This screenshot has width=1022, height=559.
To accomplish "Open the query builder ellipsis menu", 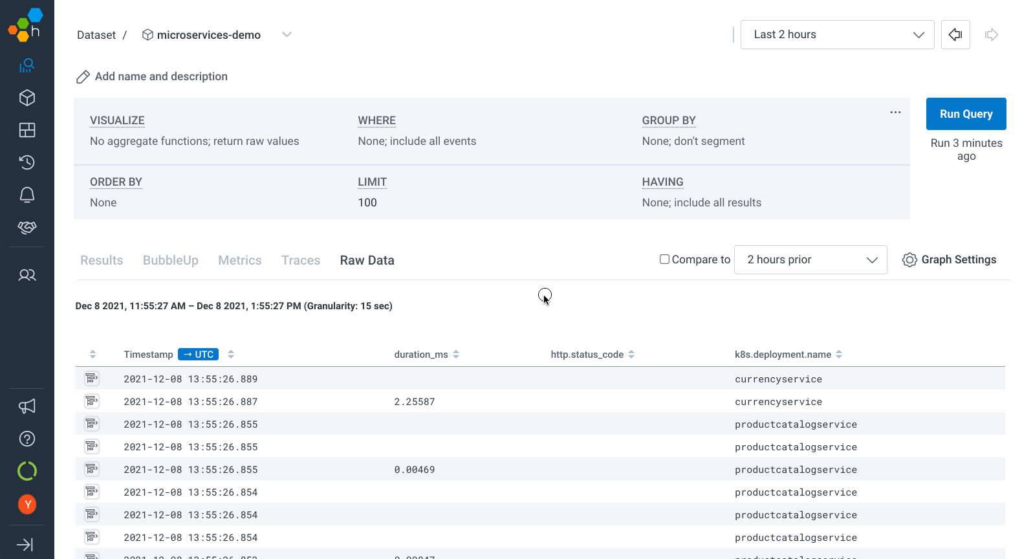I will [x=895, y=113].
